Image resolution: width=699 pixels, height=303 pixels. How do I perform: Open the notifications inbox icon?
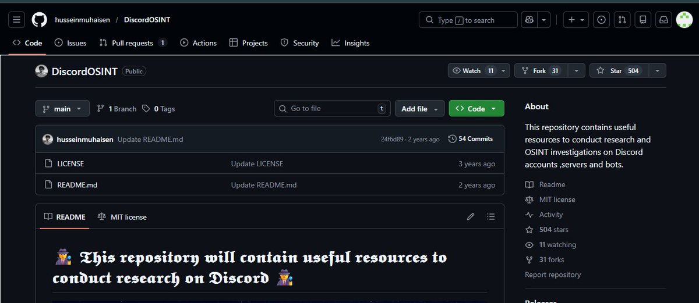[x=663, y=20]
